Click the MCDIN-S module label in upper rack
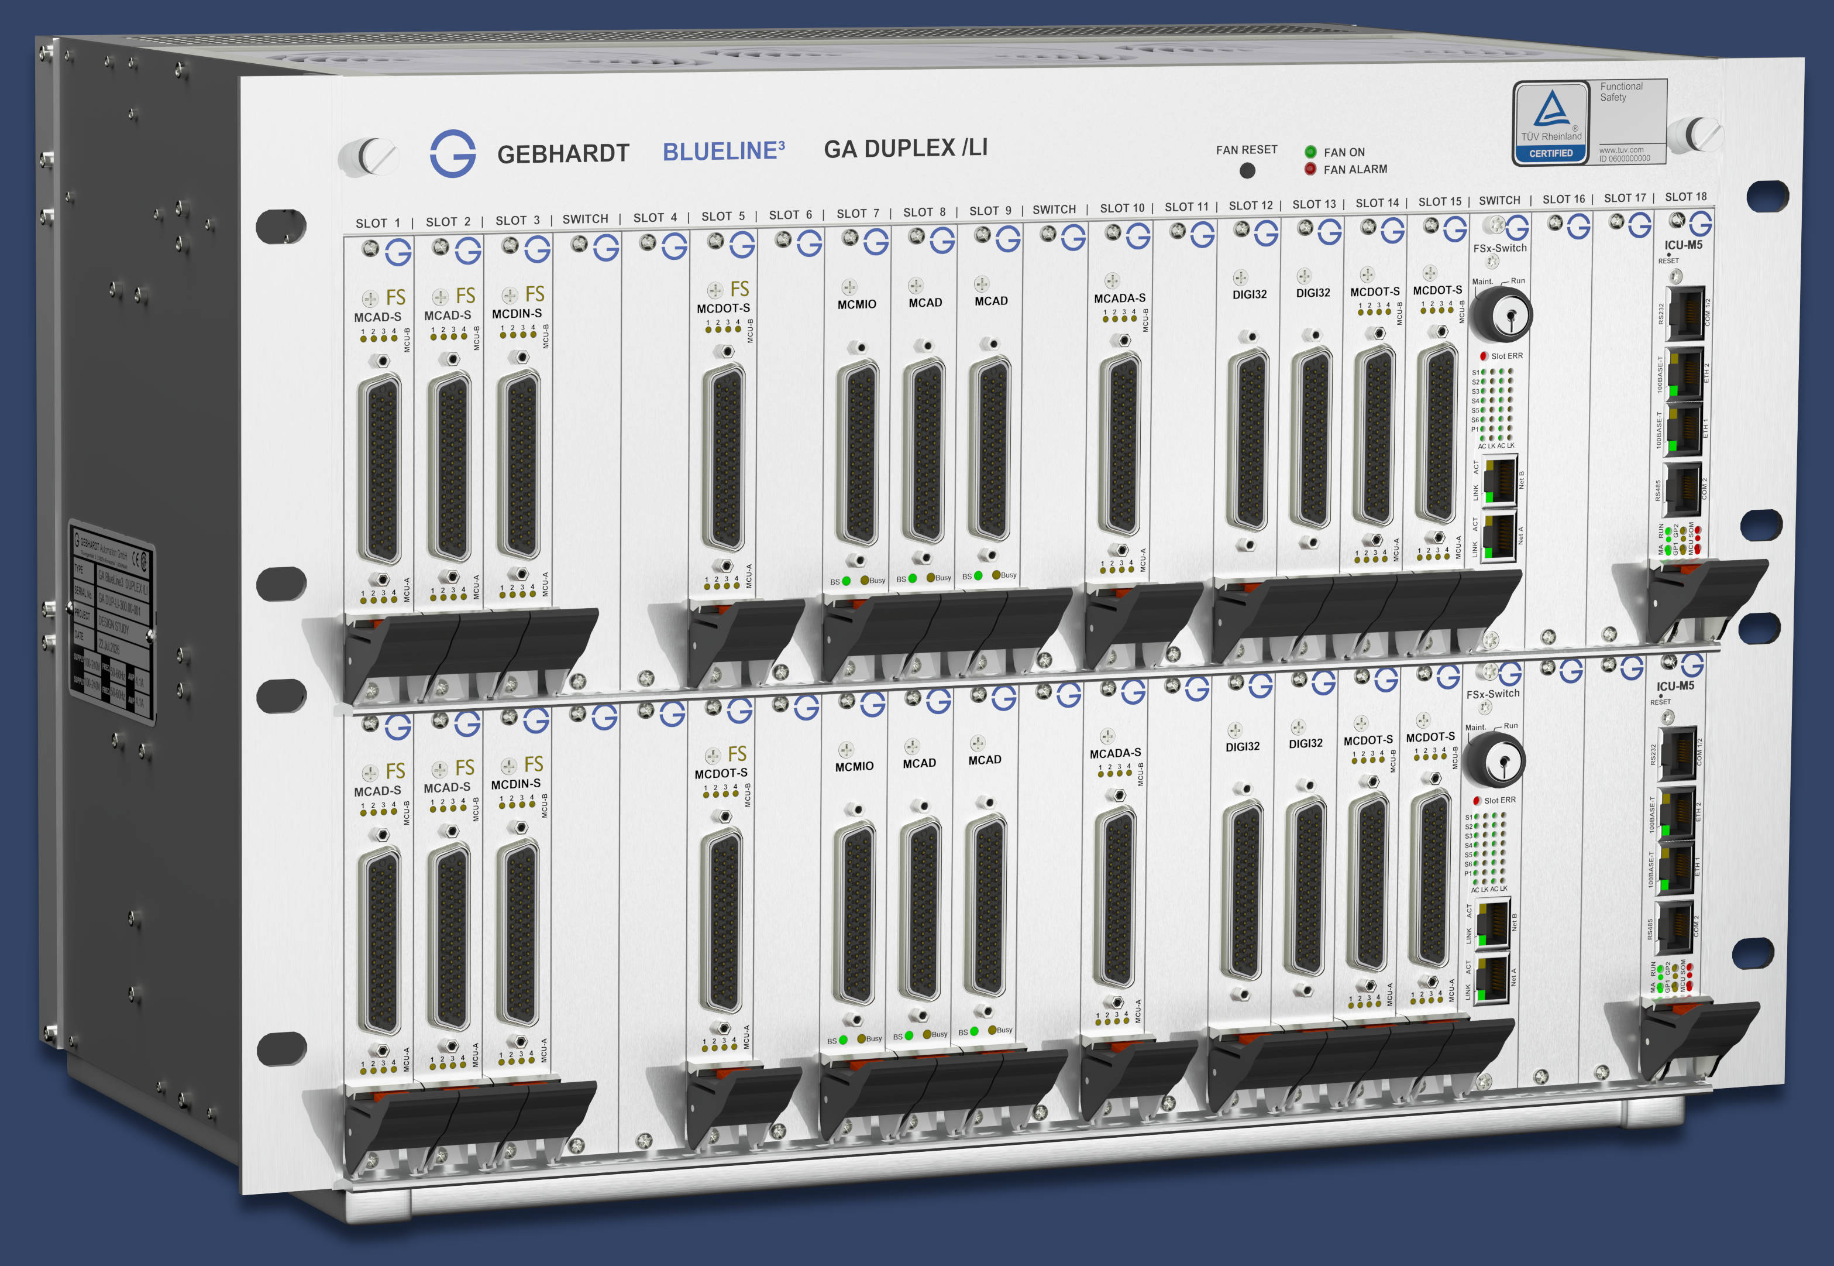The height and width of the screenshot is (1266, 1834). coord(517,314)
